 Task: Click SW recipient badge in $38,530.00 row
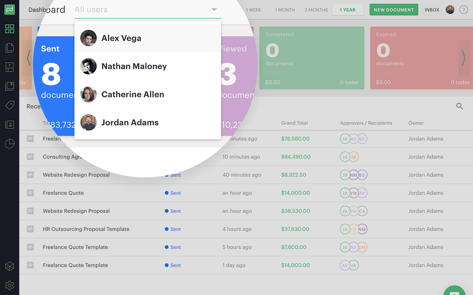pos(353,211)
